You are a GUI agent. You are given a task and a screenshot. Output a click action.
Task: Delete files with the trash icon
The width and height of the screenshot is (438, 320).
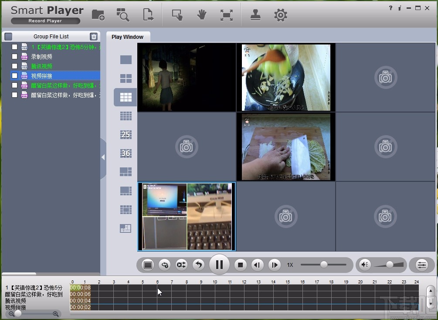[94, 37]
